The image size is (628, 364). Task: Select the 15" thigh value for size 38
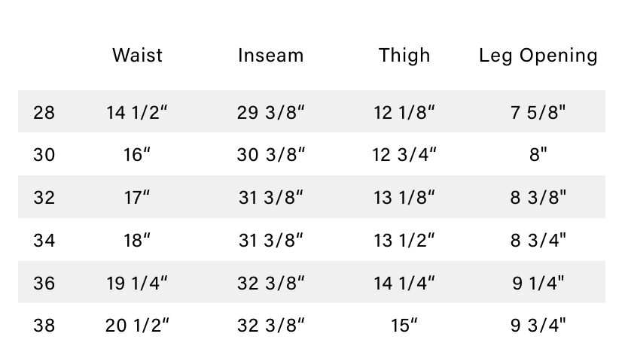[404, 326]
